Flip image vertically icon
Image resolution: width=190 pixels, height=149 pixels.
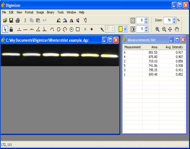click(x=78, y=20)
